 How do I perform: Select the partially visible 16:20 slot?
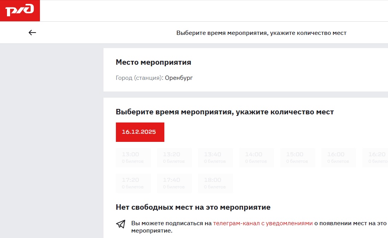[376, 157]
